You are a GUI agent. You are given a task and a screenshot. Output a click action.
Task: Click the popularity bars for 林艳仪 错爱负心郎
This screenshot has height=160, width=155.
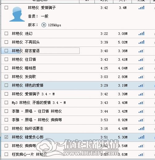(141, 137)
